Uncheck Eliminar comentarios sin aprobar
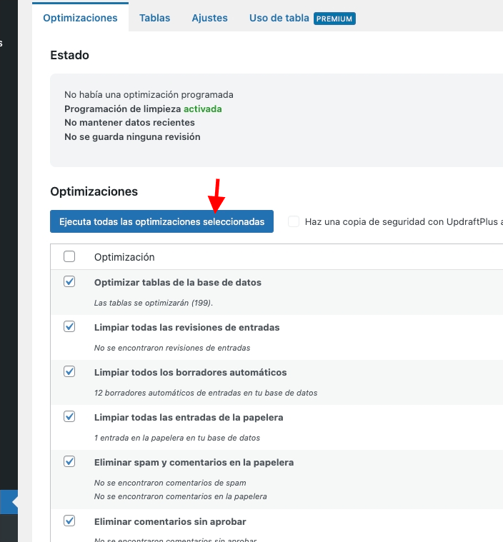This screenshot has height=542, width=503. 69,521
